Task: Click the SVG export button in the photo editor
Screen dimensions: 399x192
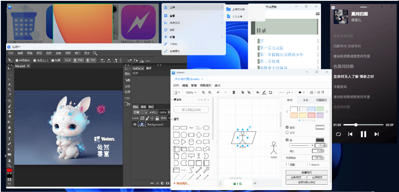Action: click(91, 60)
